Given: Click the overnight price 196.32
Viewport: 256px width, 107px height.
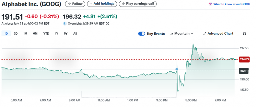Looking at the screenshot, I should (72, 17).
